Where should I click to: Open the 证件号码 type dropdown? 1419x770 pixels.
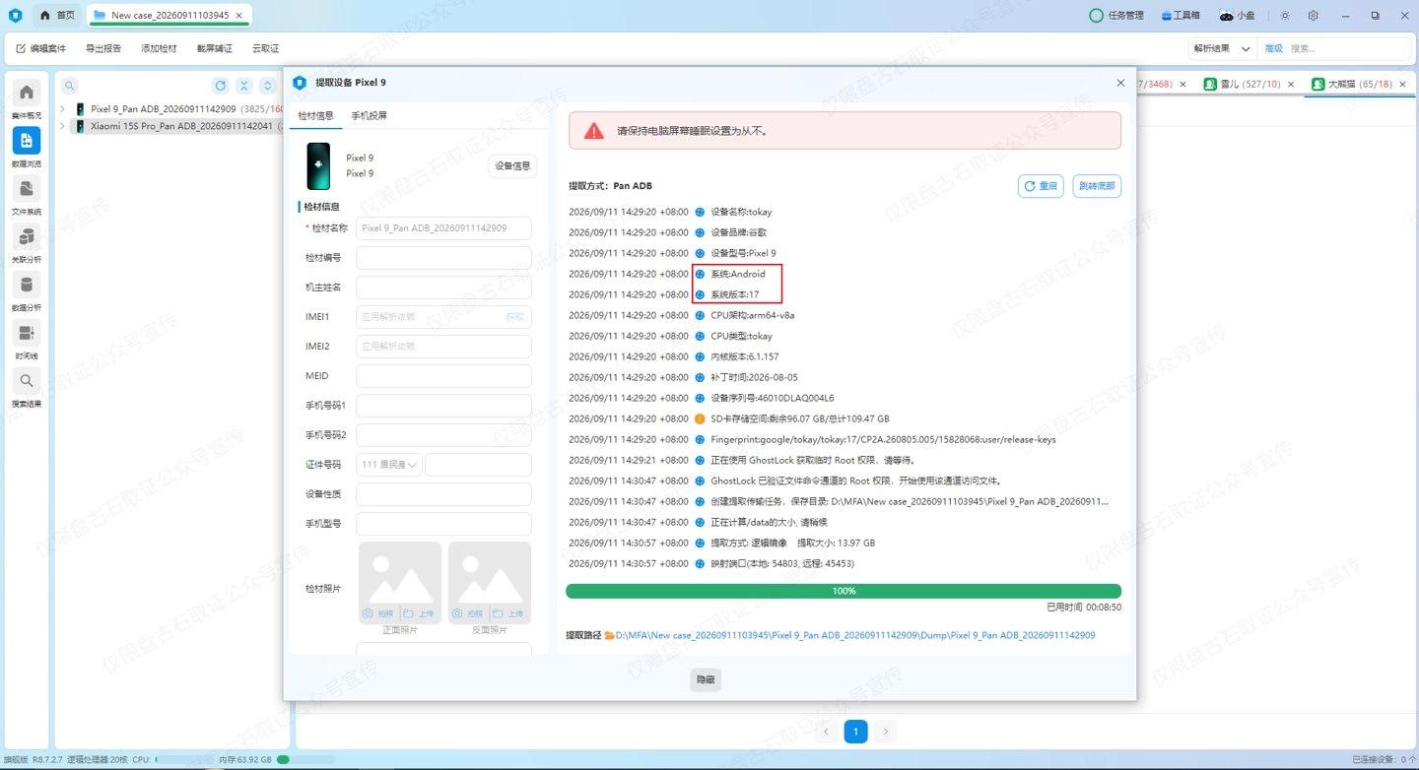tap(389, 465)
